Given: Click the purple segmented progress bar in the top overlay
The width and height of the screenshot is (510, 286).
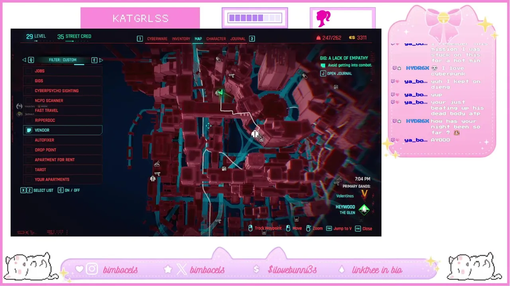Looking at the screenshot, I should click(x=255, y=18).
